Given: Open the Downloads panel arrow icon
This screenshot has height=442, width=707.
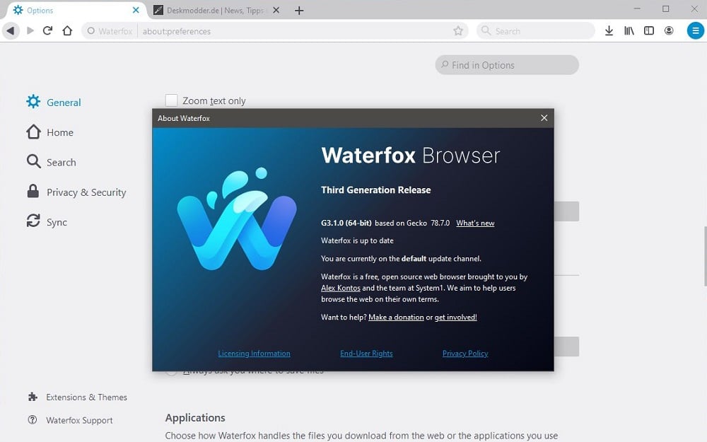Looking at the screenshot, I should coord(609,30).
